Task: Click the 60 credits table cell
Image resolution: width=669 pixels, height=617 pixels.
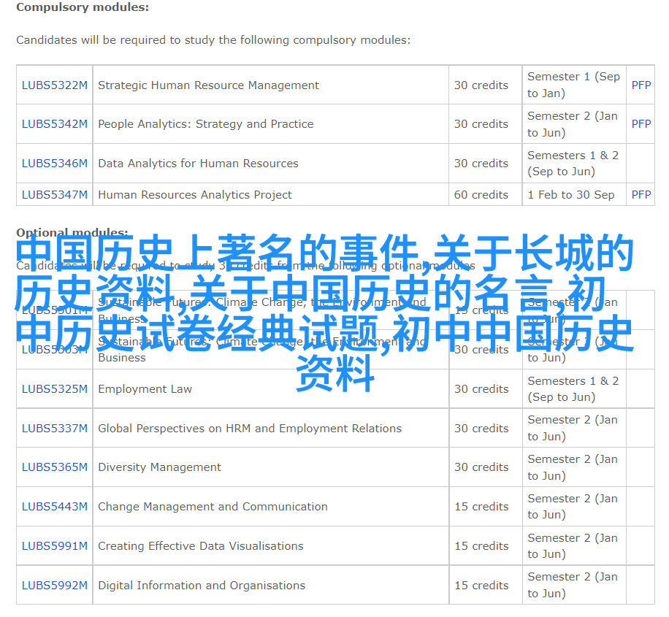Action: click(481, 195)
